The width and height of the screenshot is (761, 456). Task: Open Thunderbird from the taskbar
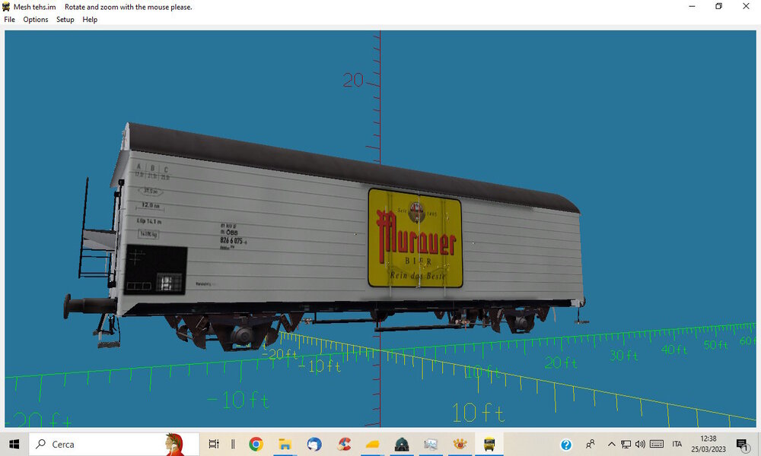[314, 444]
